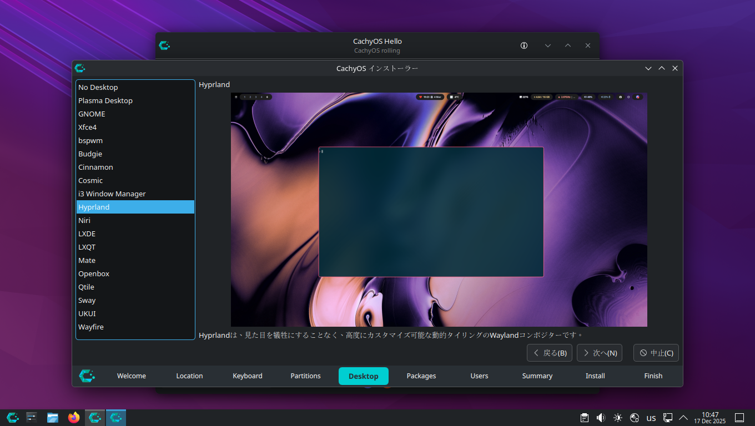Click the Show Desktop icon in the taskbar
Viewport: 755px width, 426px height.
[739, 418]
